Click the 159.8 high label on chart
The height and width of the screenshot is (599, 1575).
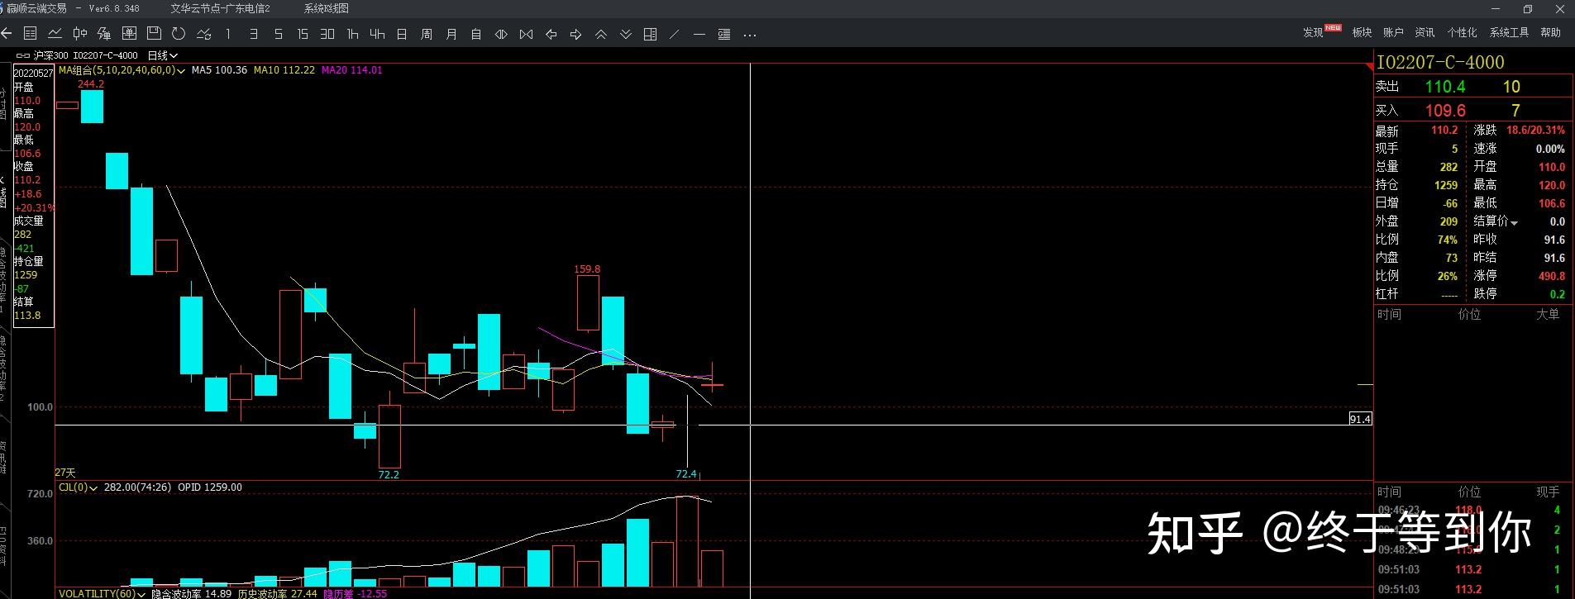point(587,269)
